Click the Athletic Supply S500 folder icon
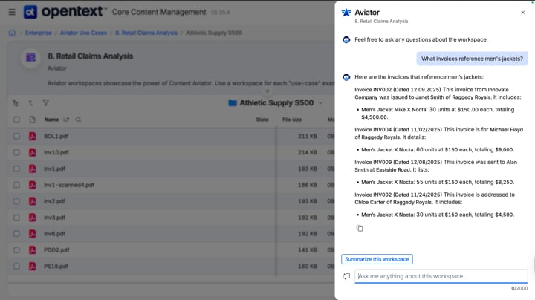Screen dimensions: 535x300 coord(233,103)
